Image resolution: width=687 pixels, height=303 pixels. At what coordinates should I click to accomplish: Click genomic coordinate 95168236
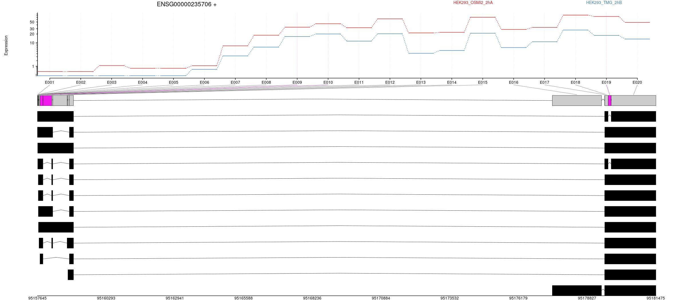[x=312, y=298]
